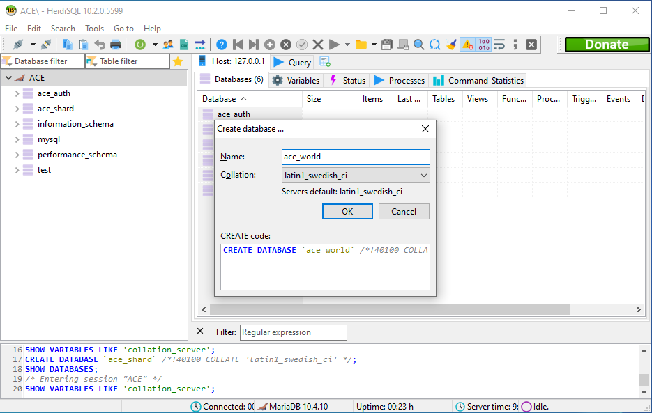Expand the ace_auth tree node
Image resolution: width=652 pixels, height=413 pixels.
point(17,93)
